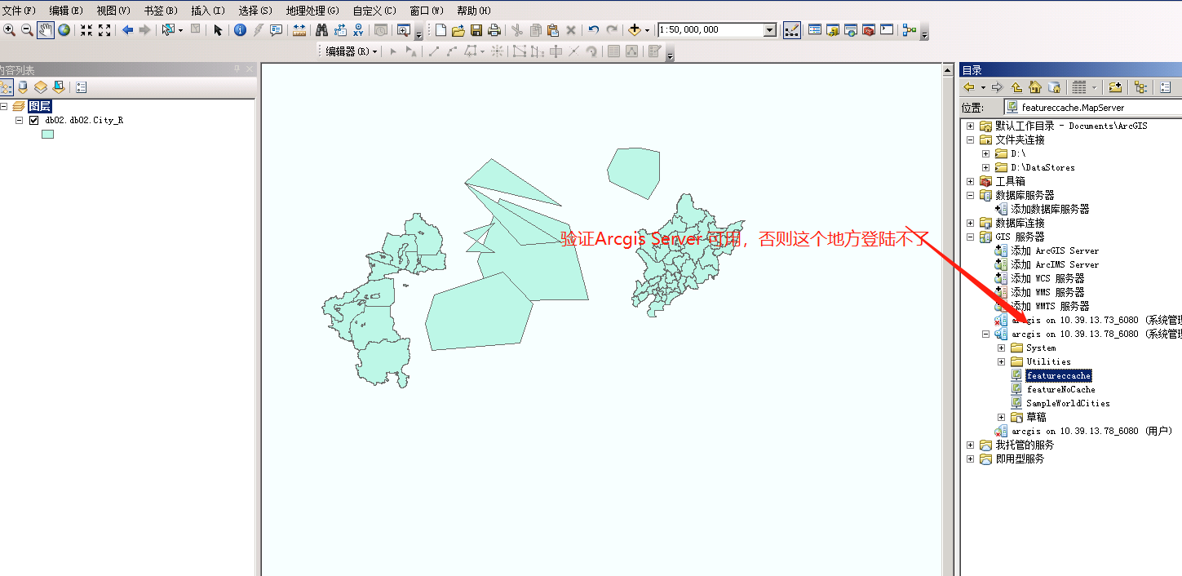Open the 书签 menu

click(160, 11)
